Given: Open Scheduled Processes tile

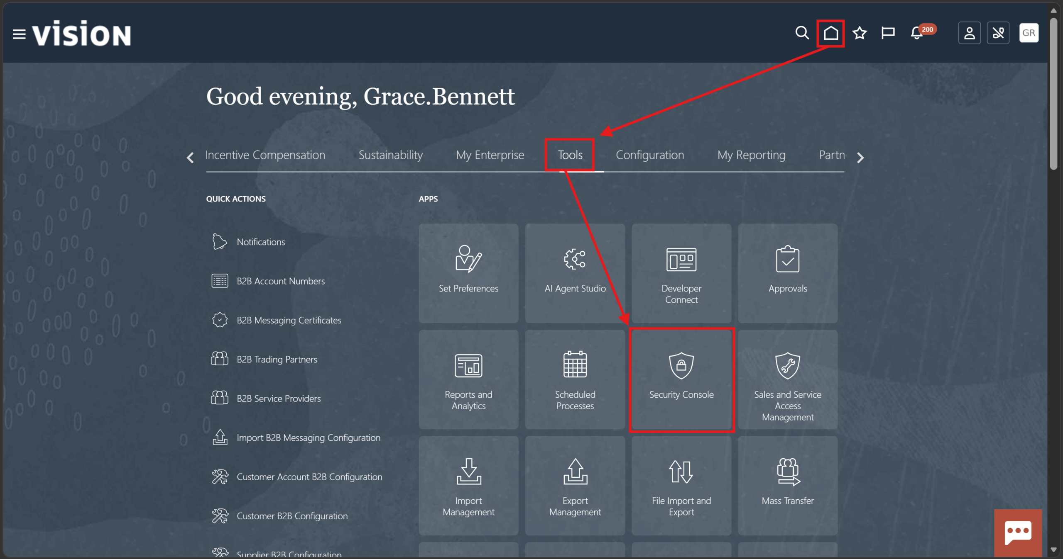Looking at the screenshot, I should tap(575, 379).
